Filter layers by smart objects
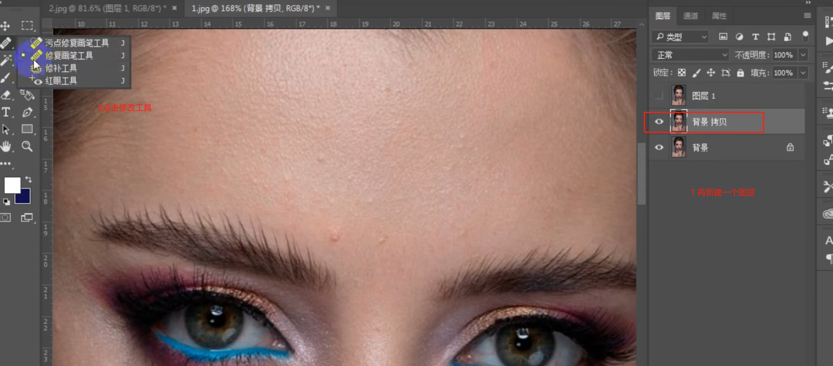 [x=788, y=37]
